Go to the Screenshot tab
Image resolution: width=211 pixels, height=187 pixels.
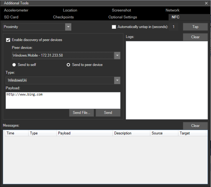(x=121, y=10)
